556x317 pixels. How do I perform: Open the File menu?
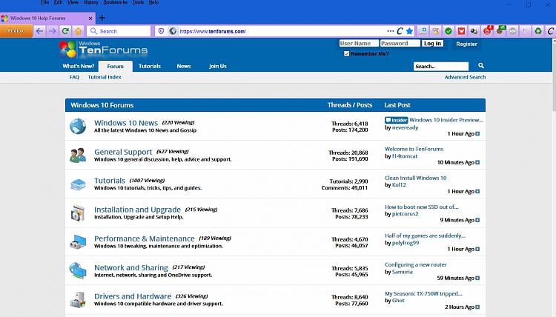tap(45, 2)
